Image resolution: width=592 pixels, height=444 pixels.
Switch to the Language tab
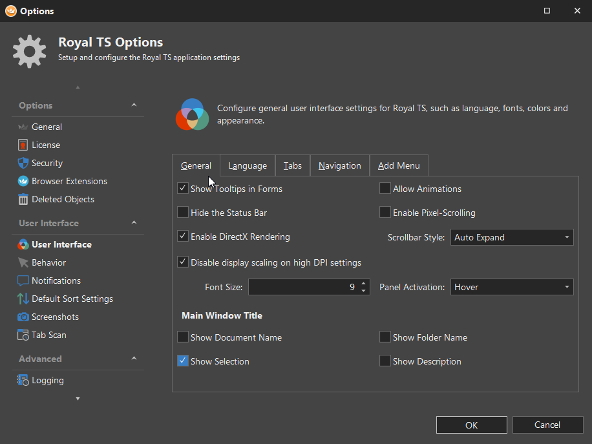point(248,166)
